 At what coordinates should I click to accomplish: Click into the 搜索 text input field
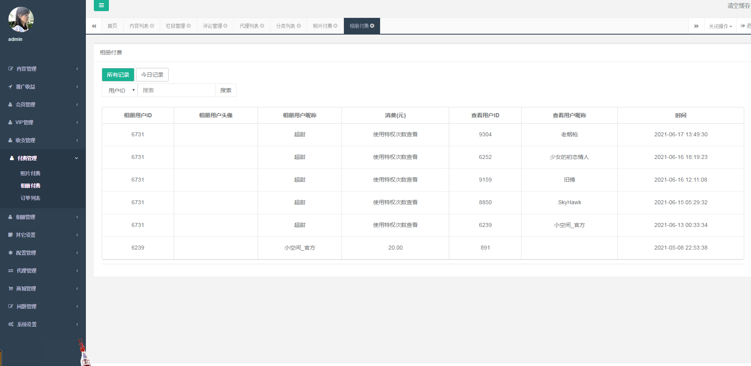click(x=176, y=90)
